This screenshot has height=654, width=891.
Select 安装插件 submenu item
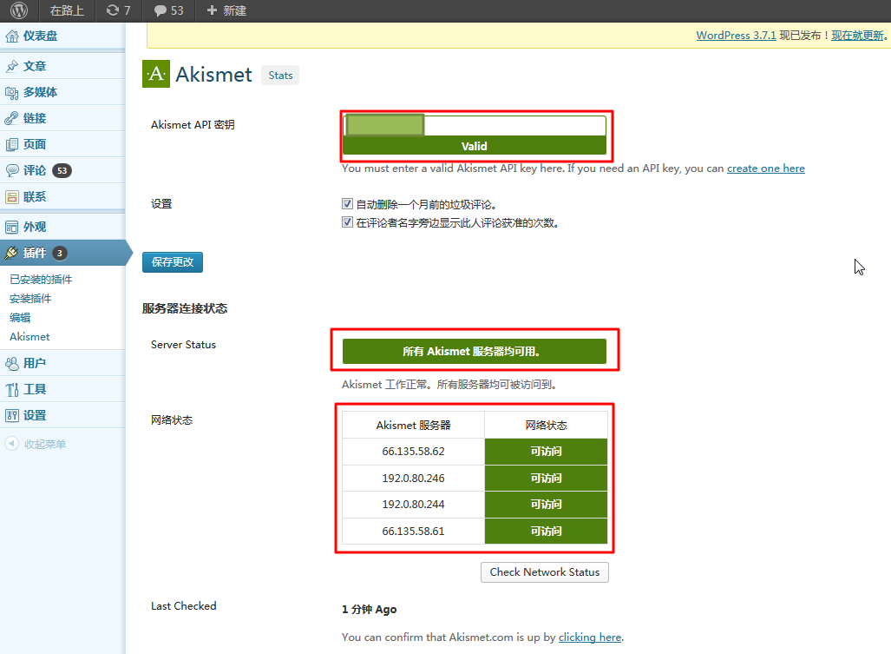pyautogui.click(x=30, y=299)
